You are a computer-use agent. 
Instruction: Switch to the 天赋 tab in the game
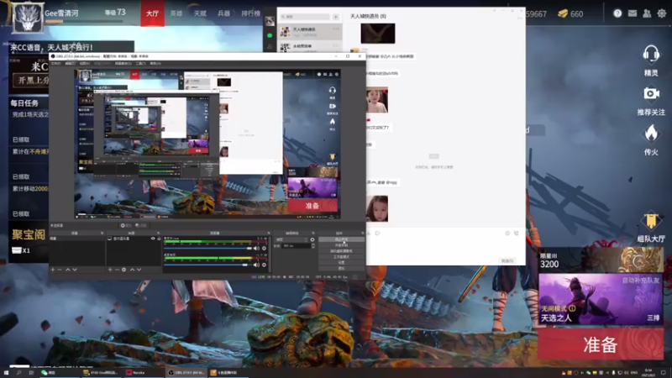200,13
